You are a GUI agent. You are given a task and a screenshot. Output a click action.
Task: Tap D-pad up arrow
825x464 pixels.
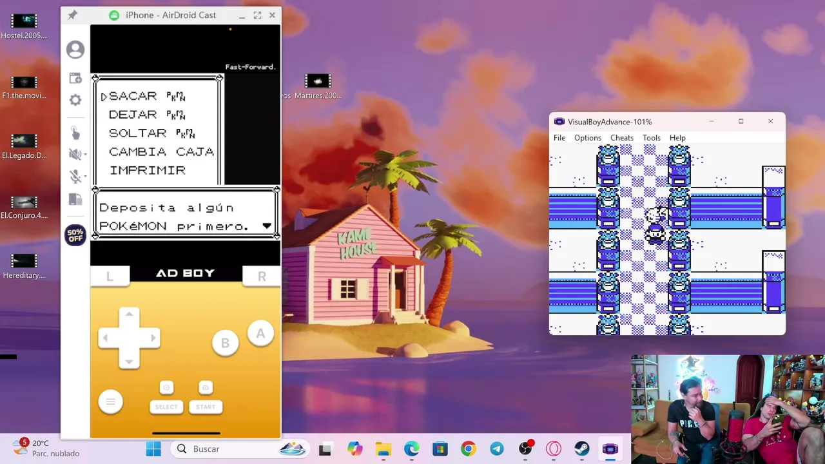tap(129, 315)
